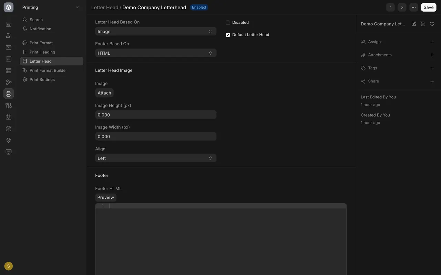
Task: Open the envelope mail icon in the left rail
Action: click(x=9, y=47)
